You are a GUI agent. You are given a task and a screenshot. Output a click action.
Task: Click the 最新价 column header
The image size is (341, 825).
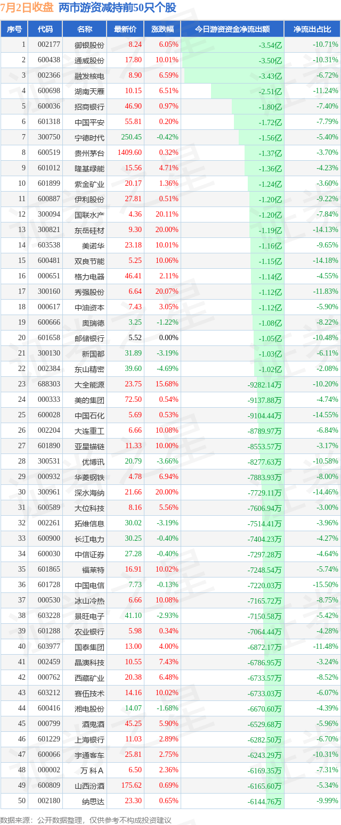pos(125,29)
